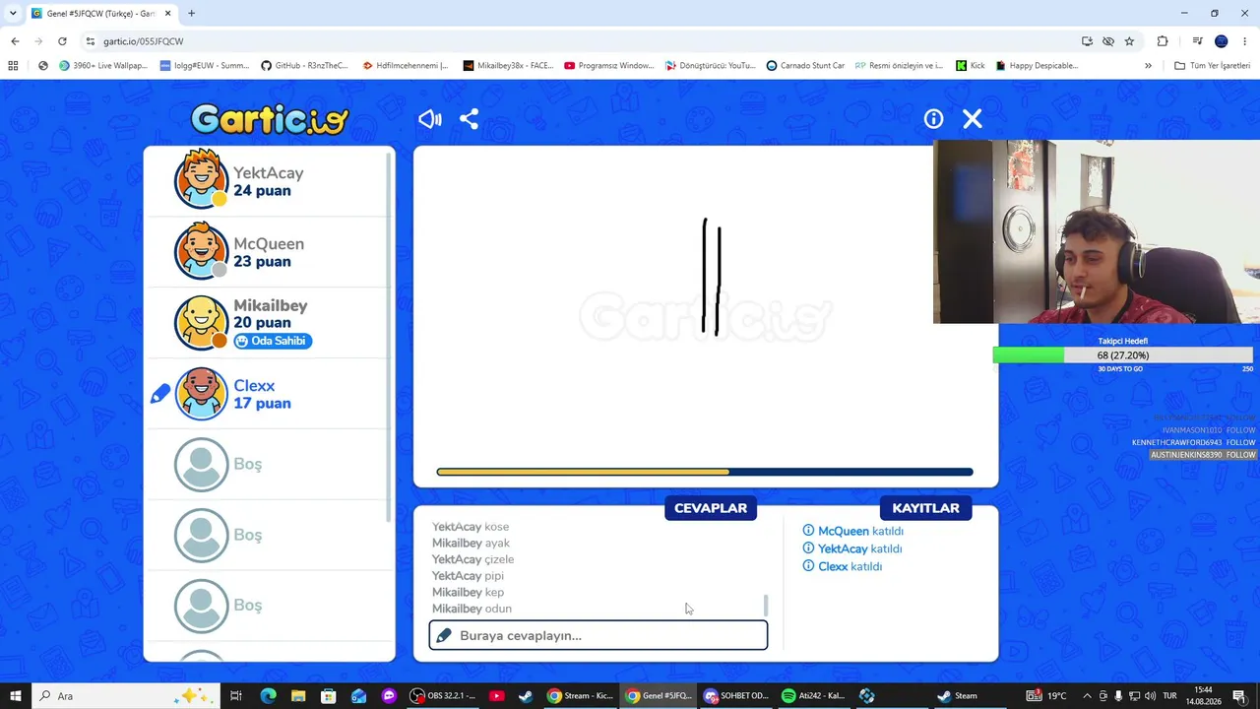The height and width of the screenshot is (709, 1260).
Task: Click the round timer progress bar
Action: [x=705, y=473]
